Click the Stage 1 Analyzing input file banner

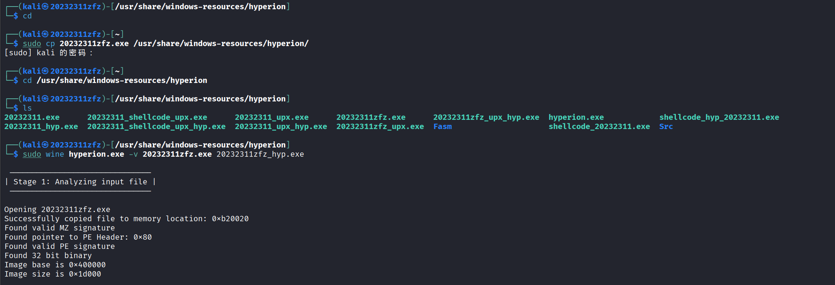[80, 182]
